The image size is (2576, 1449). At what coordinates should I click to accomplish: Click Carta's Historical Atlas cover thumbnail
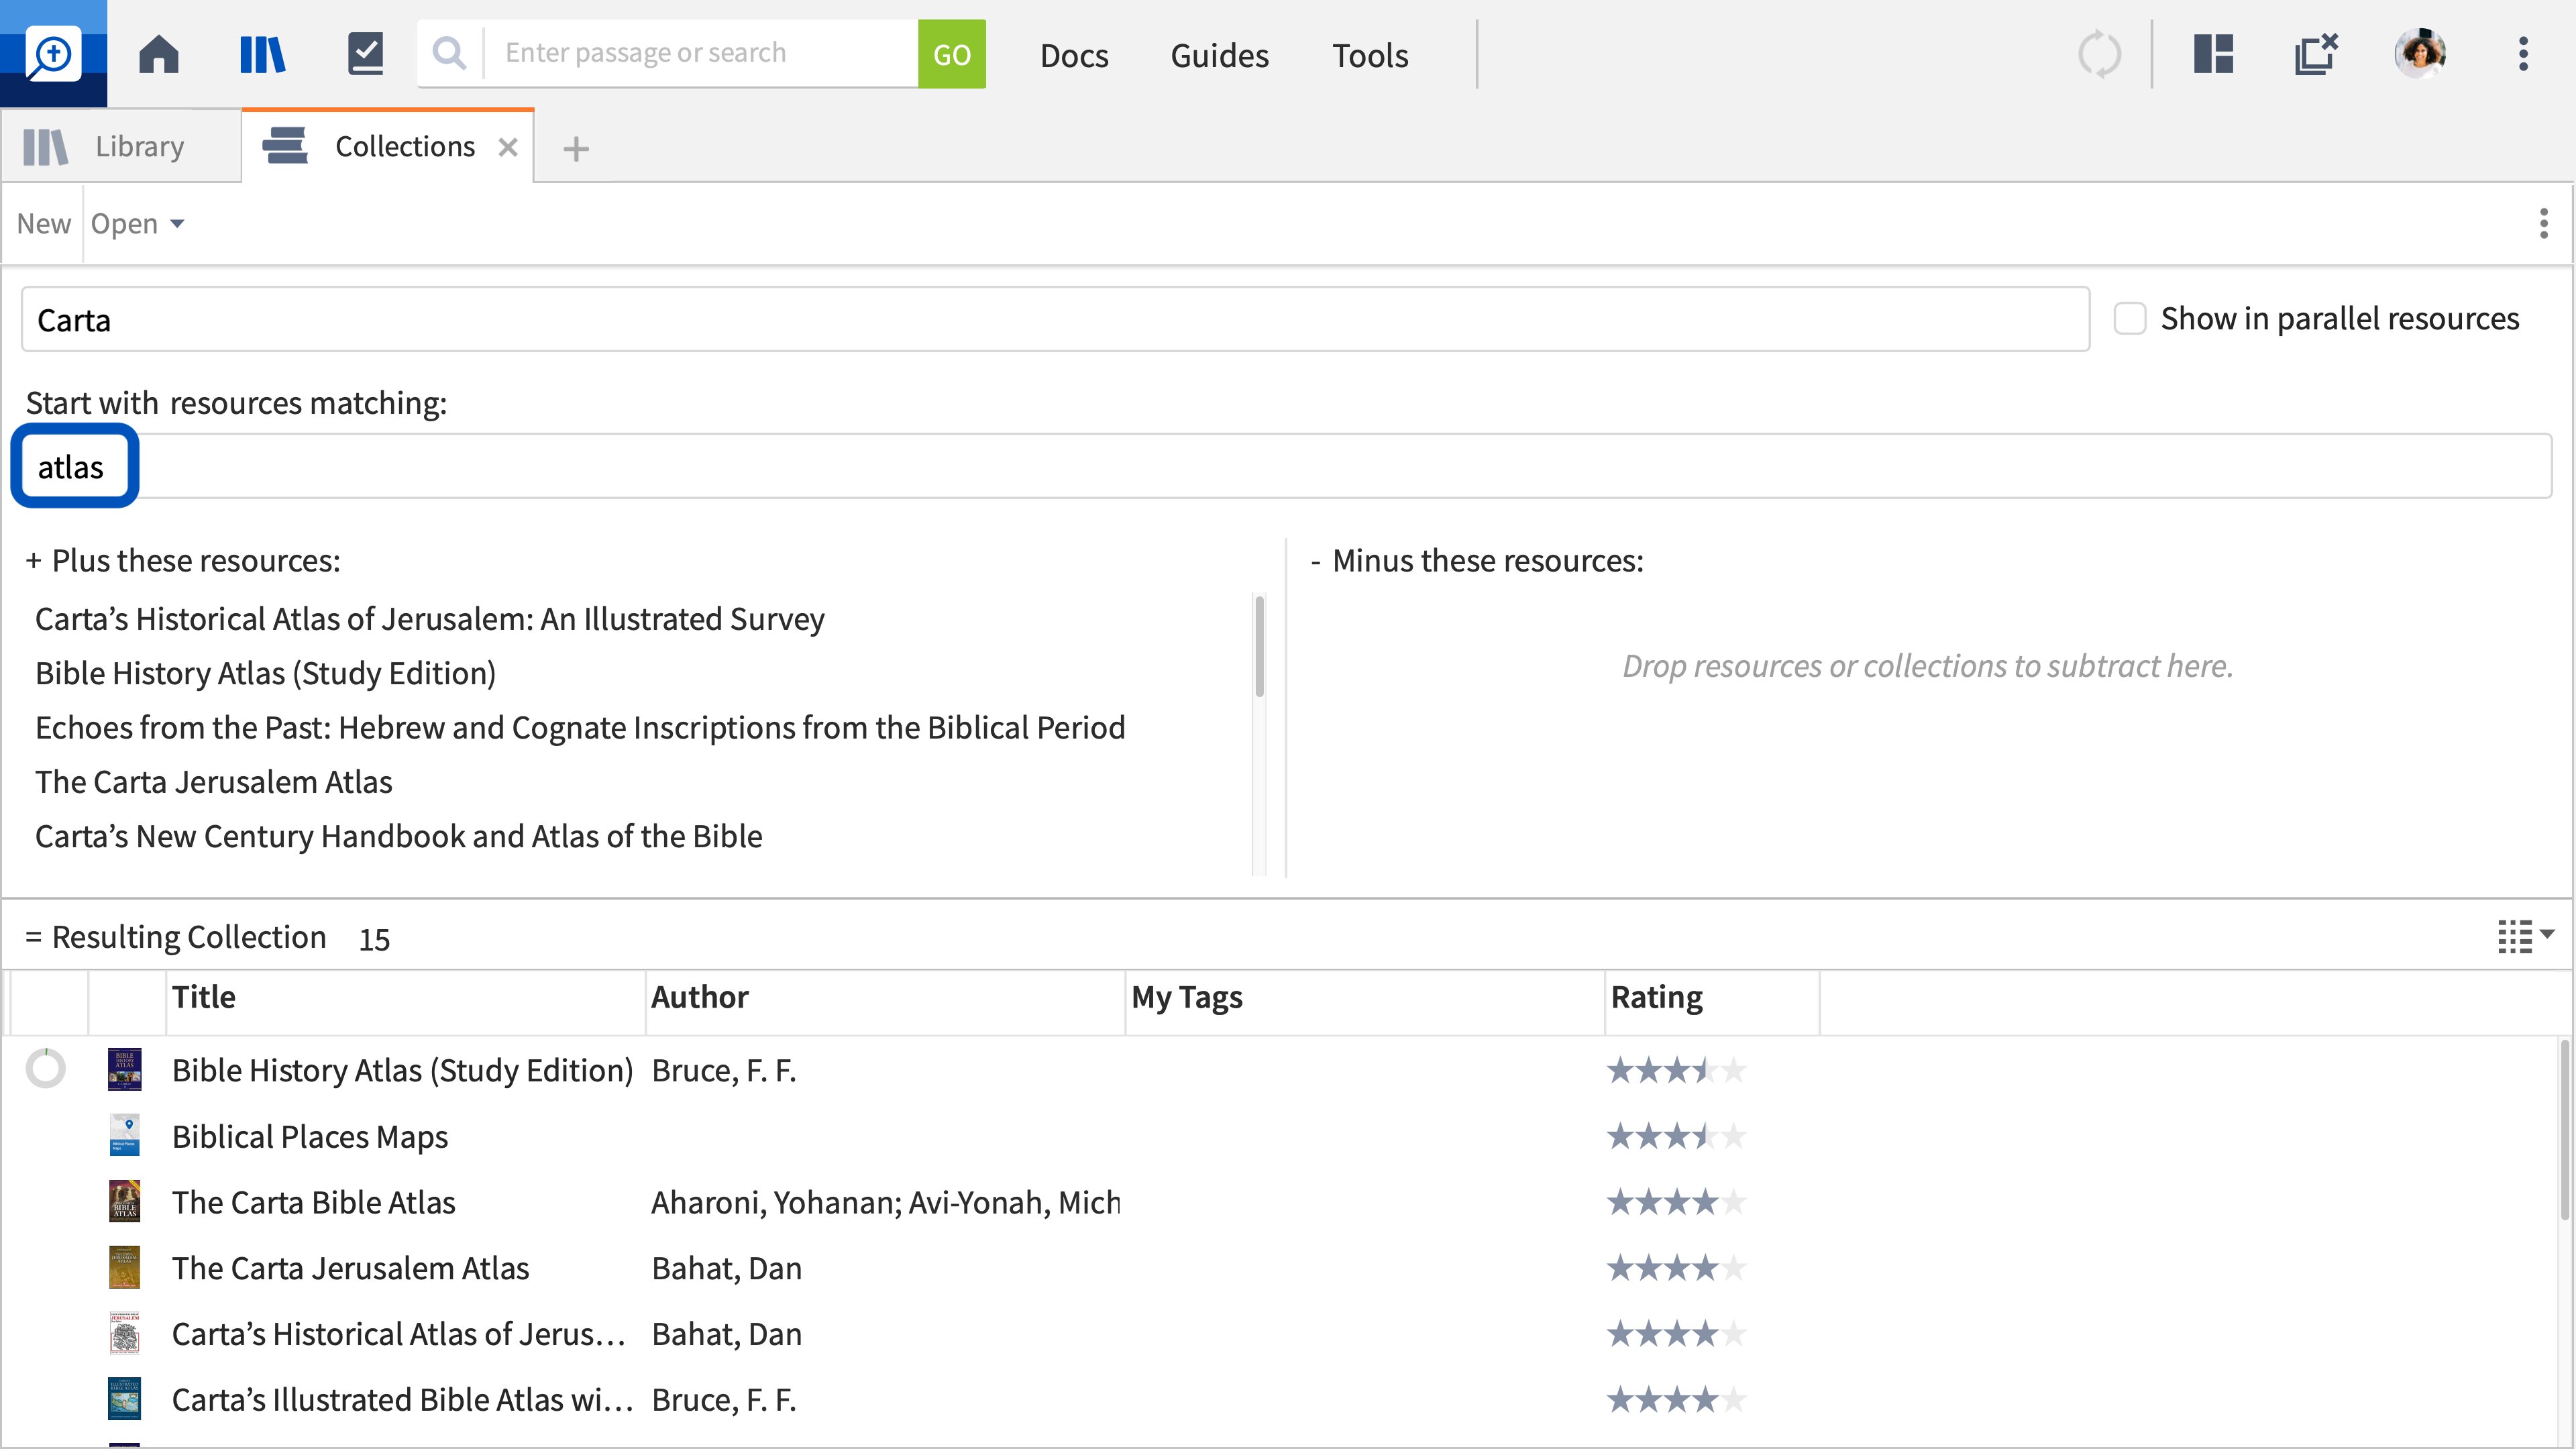point(125,1333)
